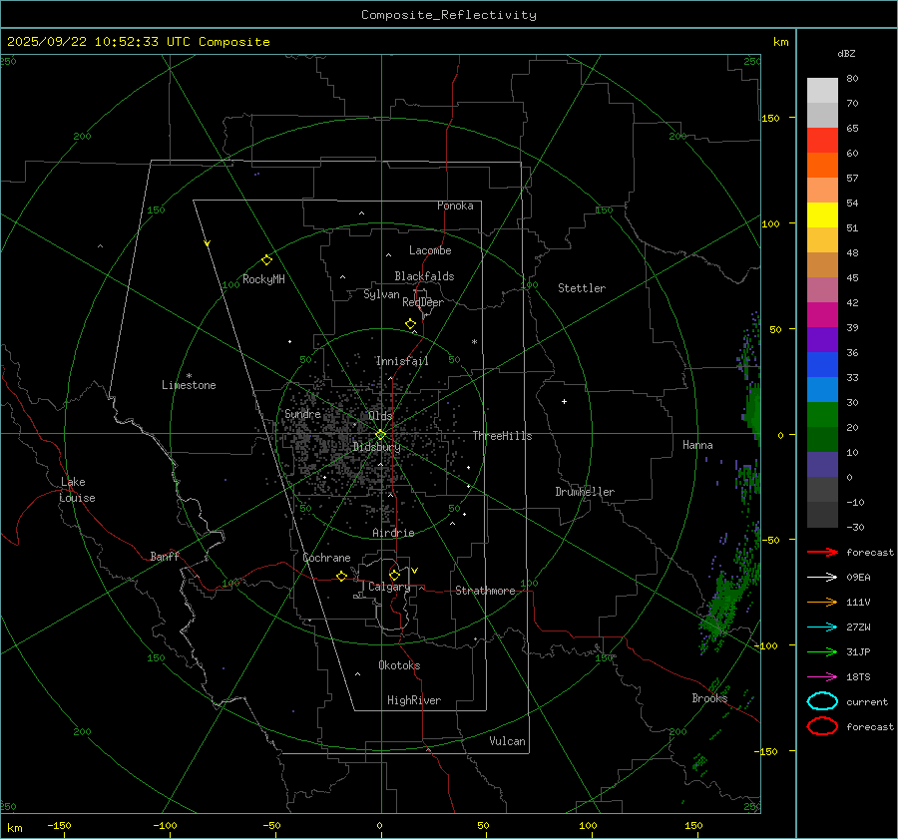Click the cyan current ellipse icon
Image resolution: width=898 pixels, height=839 pixels.
(822, 701)
